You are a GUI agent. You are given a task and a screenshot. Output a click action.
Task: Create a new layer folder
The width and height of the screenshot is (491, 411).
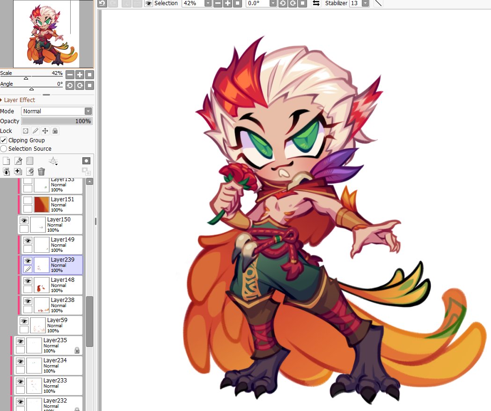30,161
